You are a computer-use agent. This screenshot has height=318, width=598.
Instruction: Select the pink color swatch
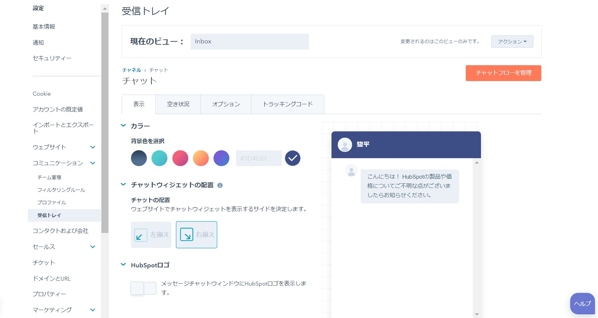(180, 158)
